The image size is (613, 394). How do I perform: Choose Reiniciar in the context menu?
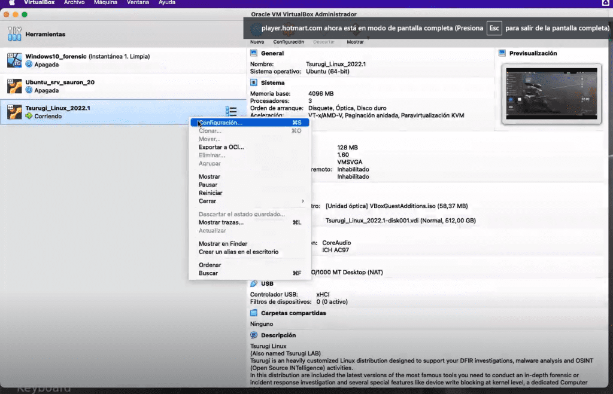click(x=250, y=193)
